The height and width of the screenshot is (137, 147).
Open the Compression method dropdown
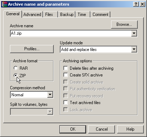[50, 95]
